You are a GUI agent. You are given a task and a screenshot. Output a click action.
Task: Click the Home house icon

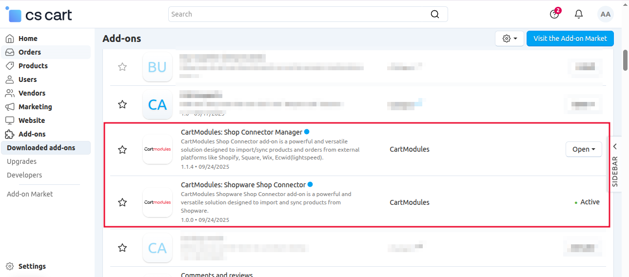[x=10, y=39]
